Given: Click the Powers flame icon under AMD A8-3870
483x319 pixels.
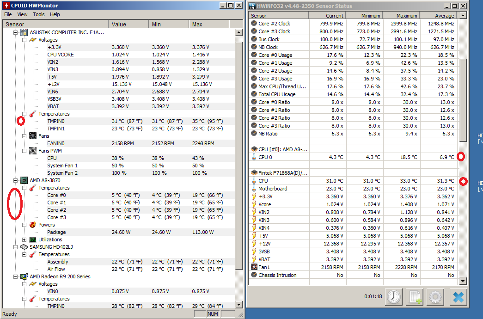Looking at the screenshot, I should pyautogui.click(x=33, y=225).
